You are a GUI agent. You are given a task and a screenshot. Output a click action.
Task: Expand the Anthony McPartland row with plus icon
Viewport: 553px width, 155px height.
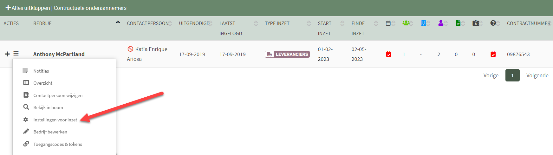tap(7, 54)
